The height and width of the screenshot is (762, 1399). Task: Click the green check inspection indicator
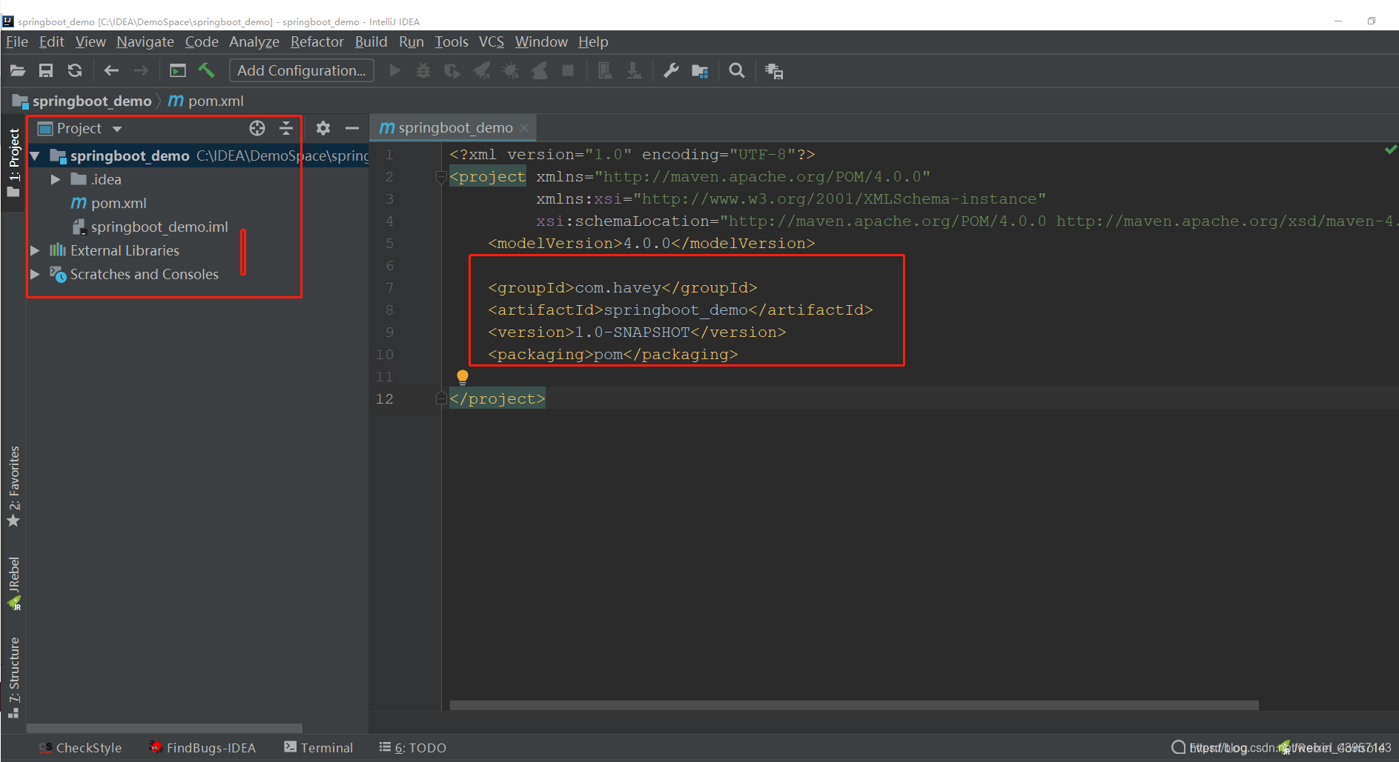(x=1391, y=150)
